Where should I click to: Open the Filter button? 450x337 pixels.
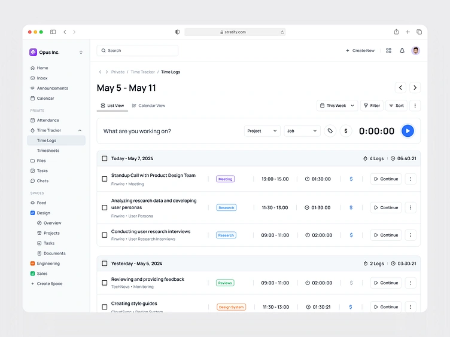click(372, 106)
